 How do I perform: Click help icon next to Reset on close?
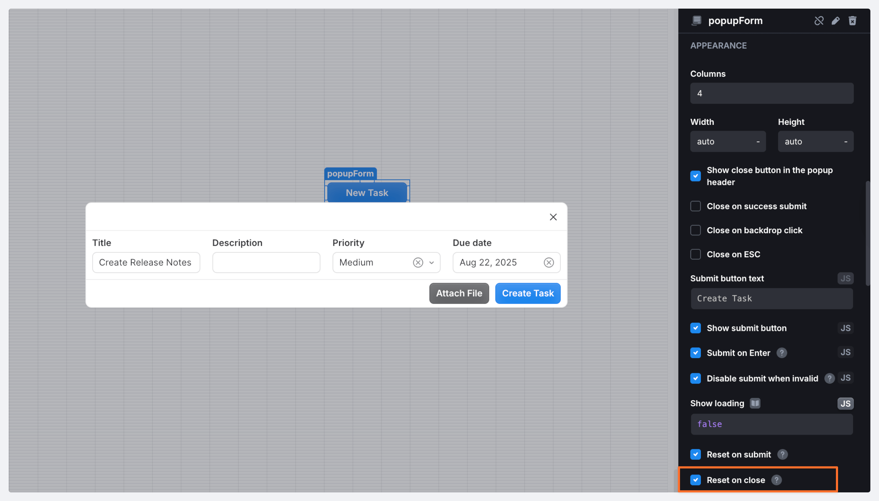point(776,480)
